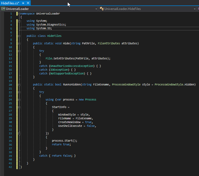Select the HideFiles.cs* document tab
This screenshot has height=176, width=199.
coord(10,3)
